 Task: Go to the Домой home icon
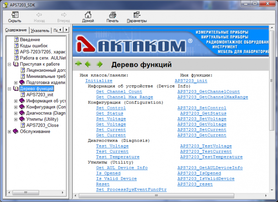point(88,15)
